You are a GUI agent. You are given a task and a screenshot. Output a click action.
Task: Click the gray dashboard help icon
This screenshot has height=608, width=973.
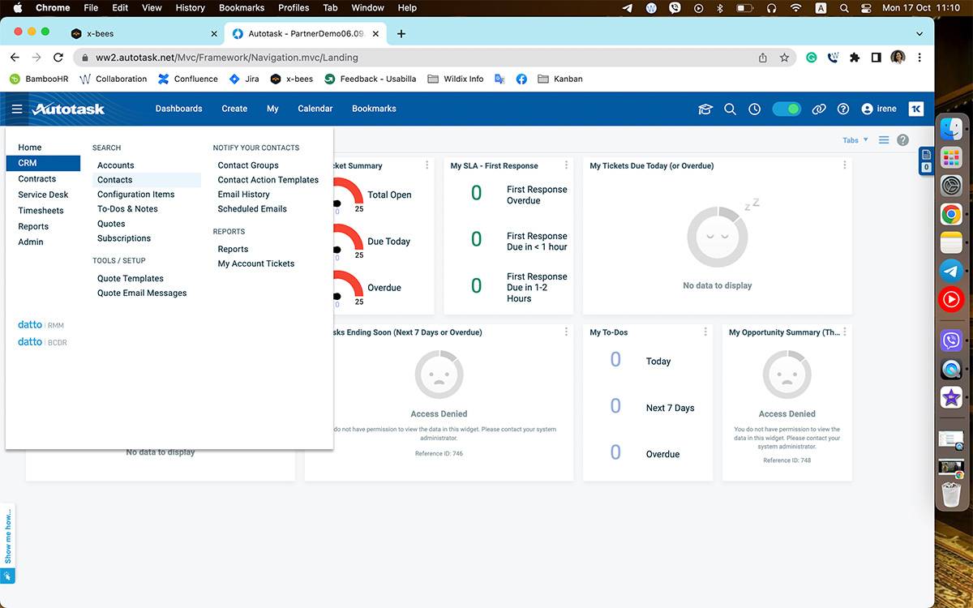(x=902, y=140)
